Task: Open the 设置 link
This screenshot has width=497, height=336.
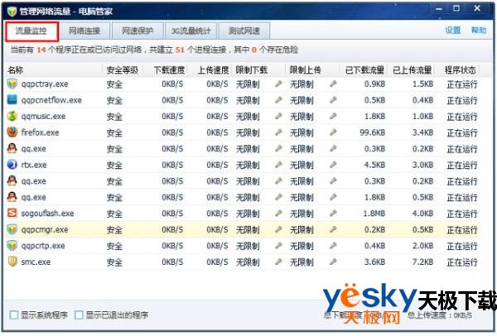Action: 452,31
